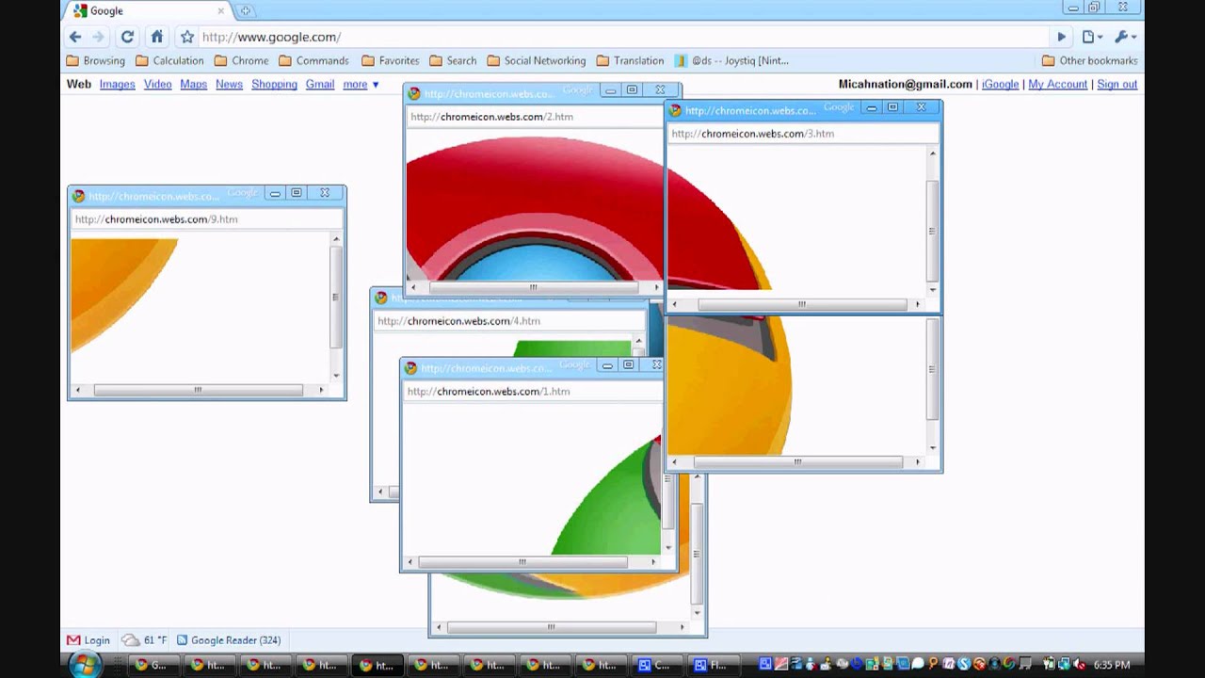Viewport: 1205px width, 678px height.
Task: Click the News link
Action: click(229, 84)
